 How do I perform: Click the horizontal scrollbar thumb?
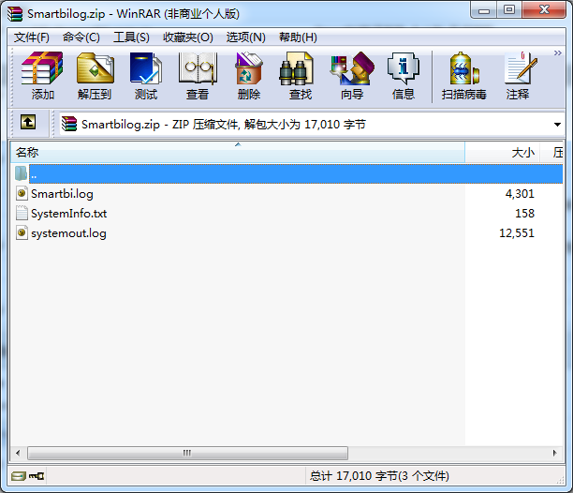tap(188, 453)
